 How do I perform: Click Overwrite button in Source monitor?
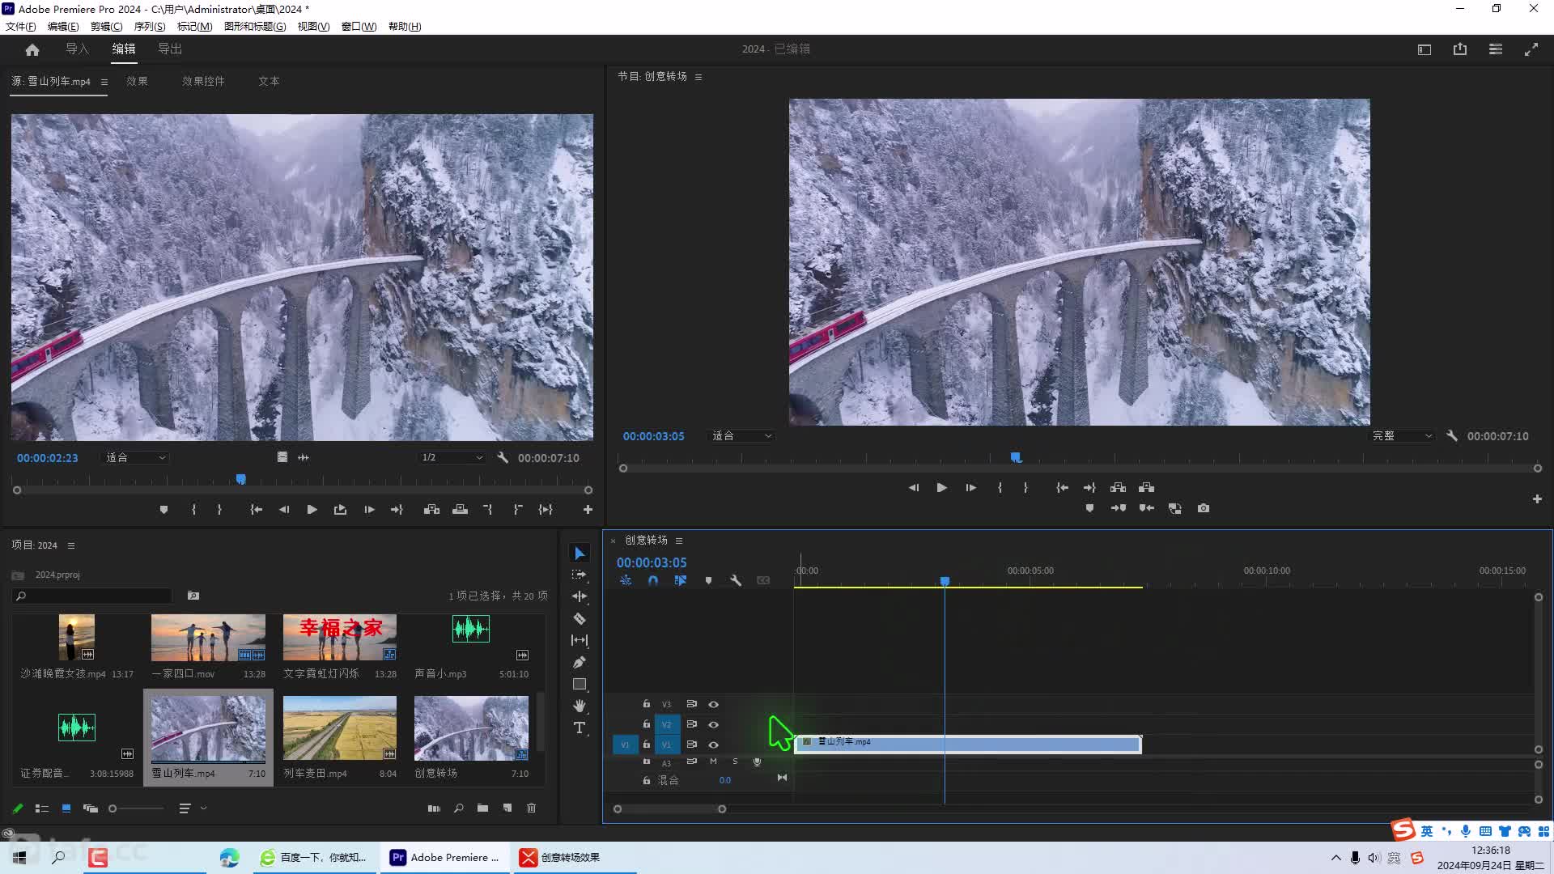point(460,509)
